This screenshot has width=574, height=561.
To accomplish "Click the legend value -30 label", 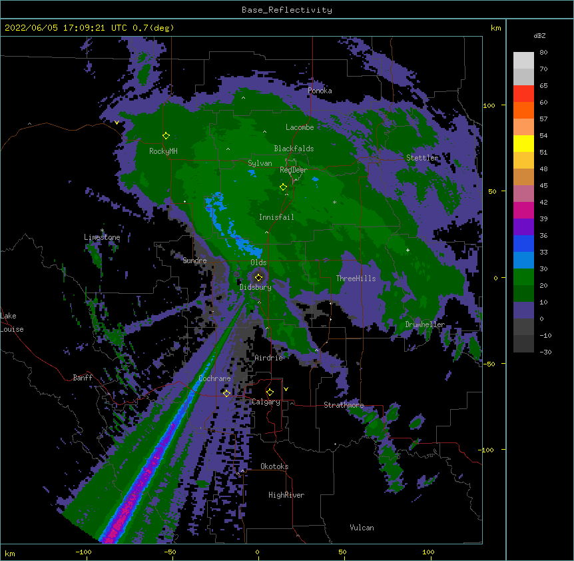I will click(545, 352).
